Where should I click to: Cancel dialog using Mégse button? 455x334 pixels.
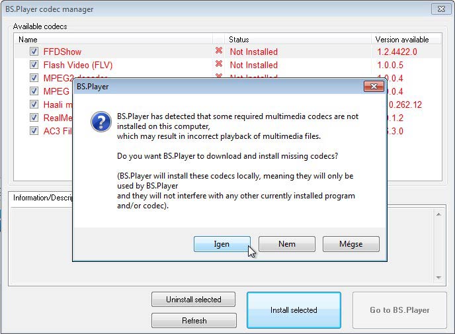point(351,244)
